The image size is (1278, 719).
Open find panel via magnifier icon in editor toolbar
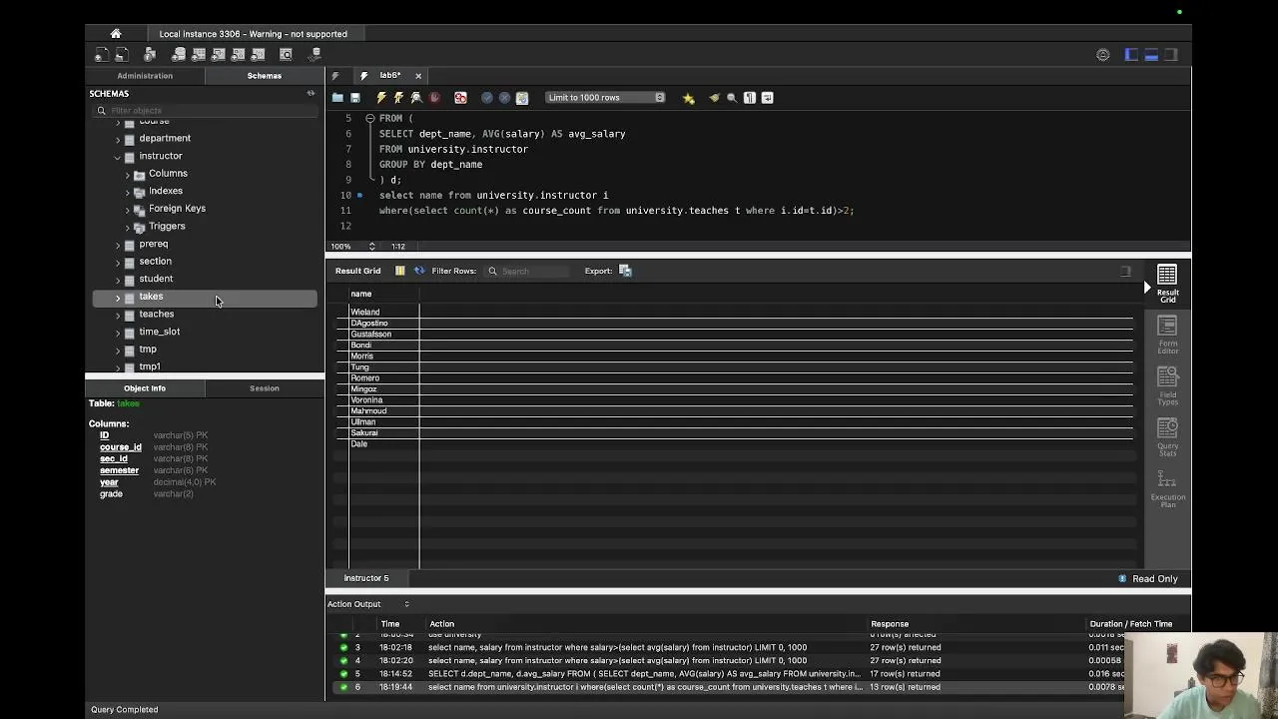point(732,98)
